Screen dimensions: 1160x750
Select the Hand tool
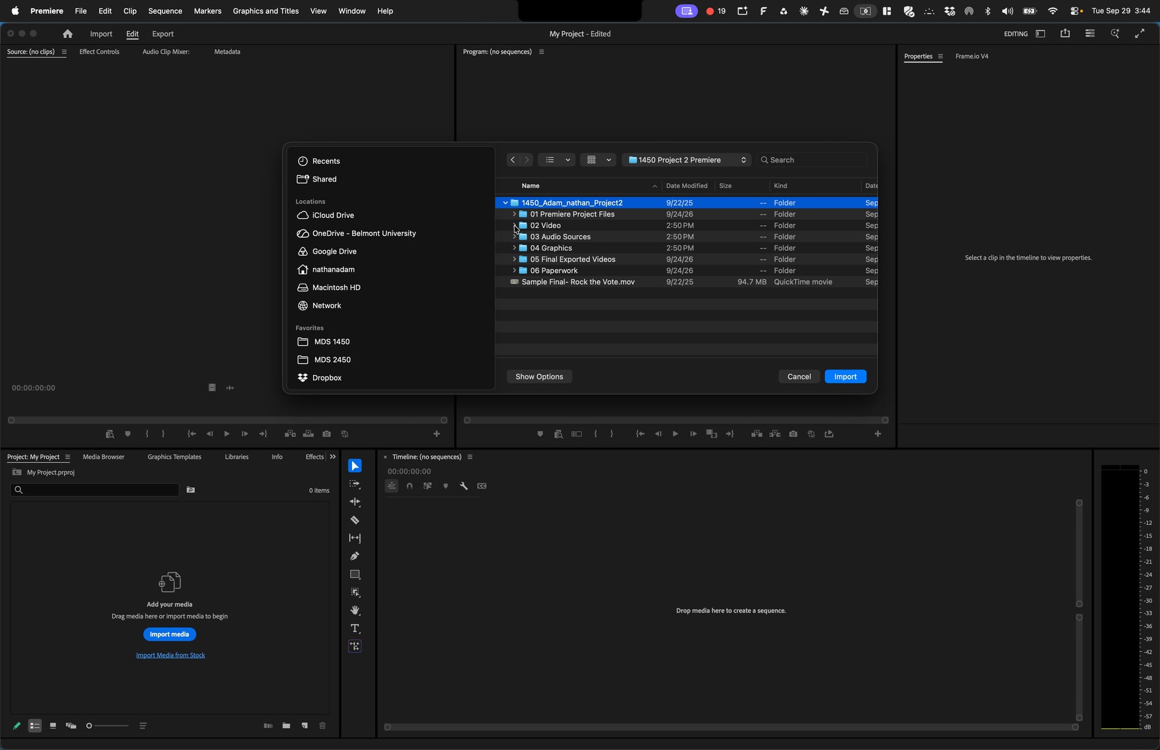click(x=355, y=610)
